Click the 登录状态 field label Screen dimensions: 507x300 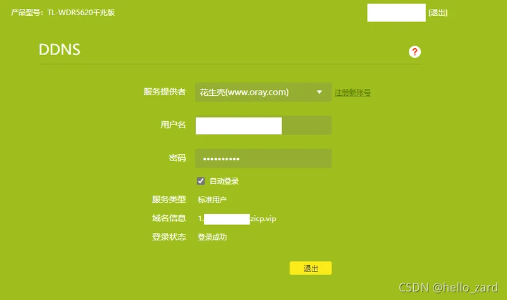click(x=169, y=237)
